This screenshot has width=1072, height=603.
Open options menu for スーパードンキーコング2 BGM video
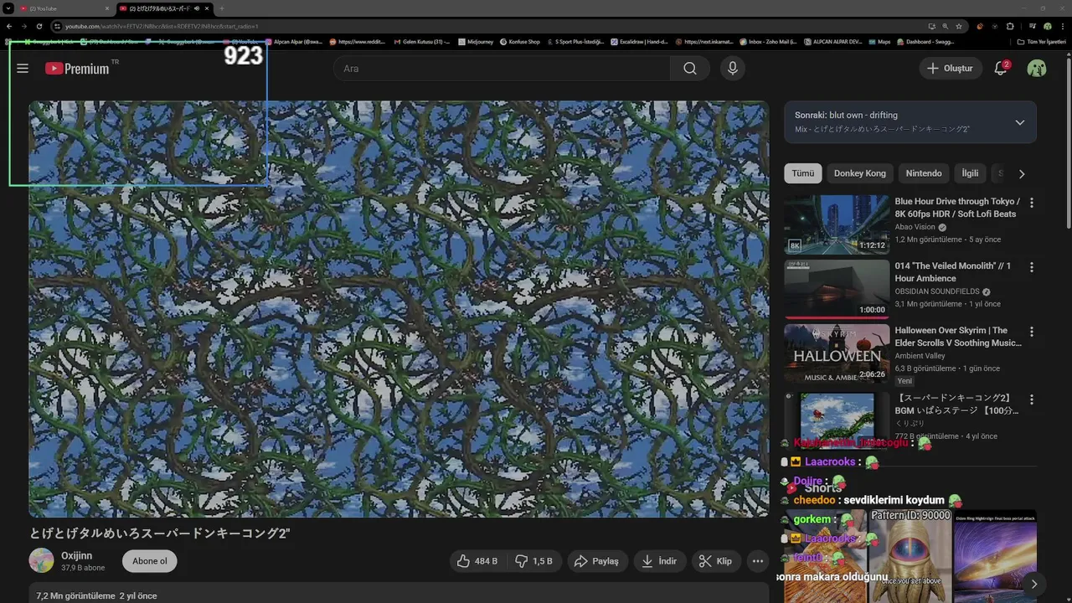click(x=1032, y=399)
